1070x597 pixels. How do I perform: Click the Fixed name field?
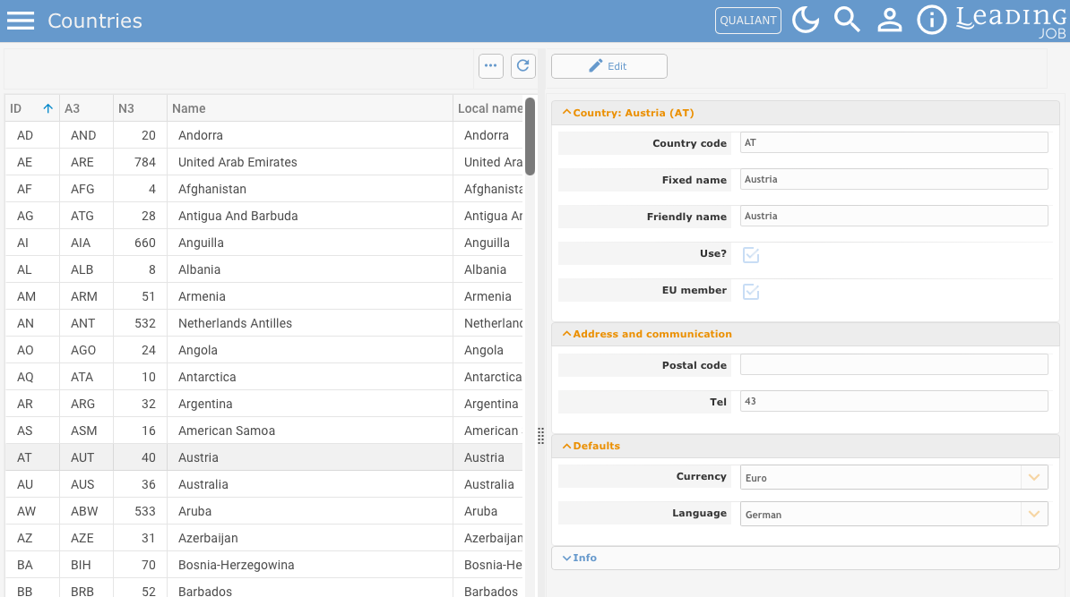894,179
